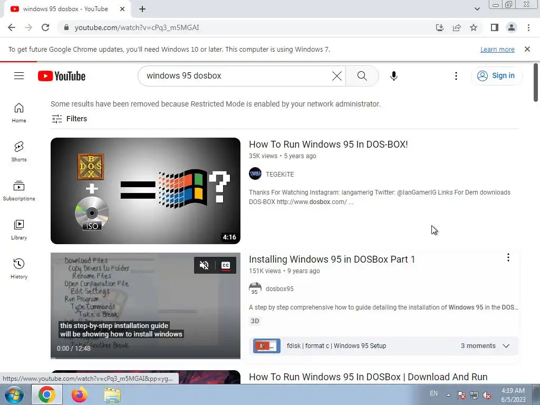
Task: Click the Action Center flag tray icon
Action: pos(461,396)
